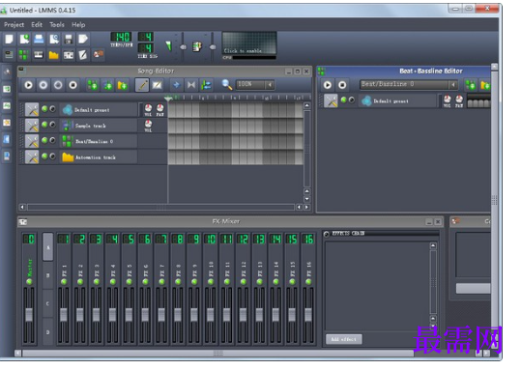Open Project Notes via main toolbar icon

point(83,54)
